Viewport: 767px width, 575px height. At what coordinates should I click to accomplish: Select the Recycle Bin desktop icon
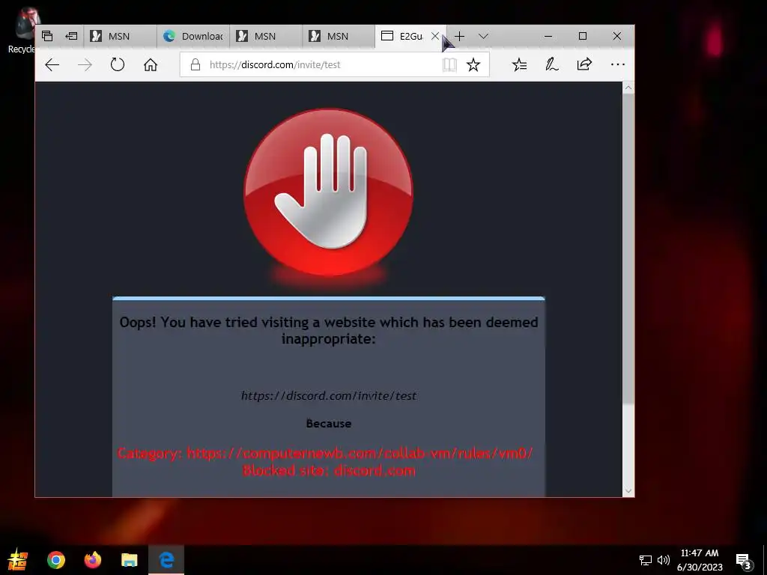[x=20, y=30]
